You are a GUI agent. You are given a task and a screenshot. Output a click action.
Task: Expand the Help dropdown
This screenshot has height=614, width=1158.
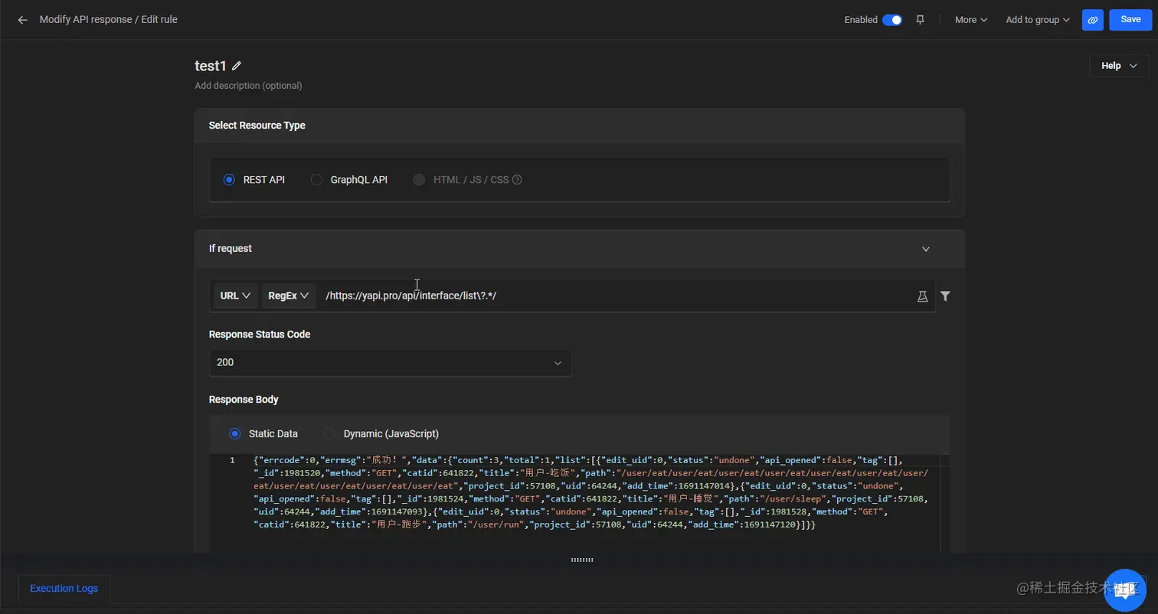coord(1119,66)
